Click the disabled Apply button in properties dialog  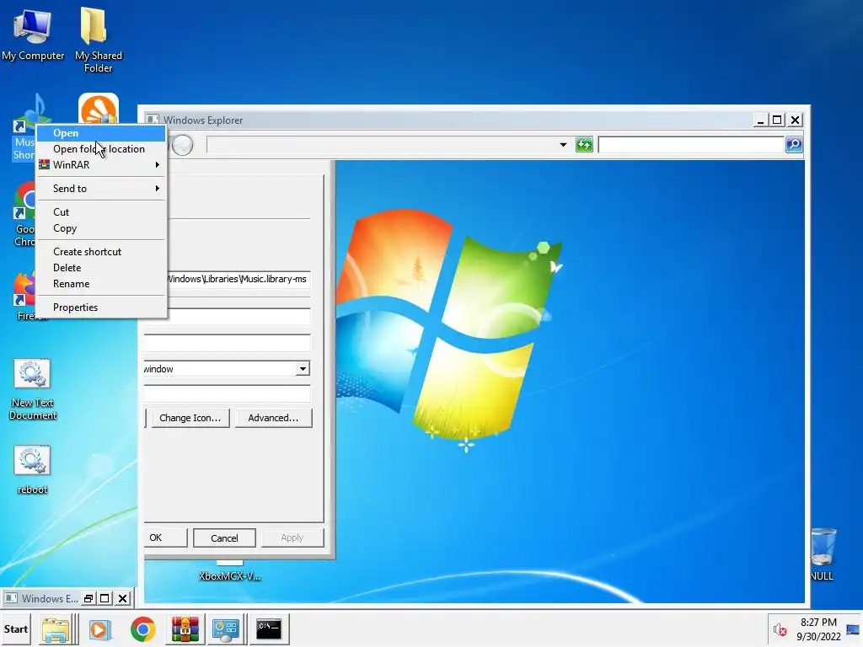point(292,537)
